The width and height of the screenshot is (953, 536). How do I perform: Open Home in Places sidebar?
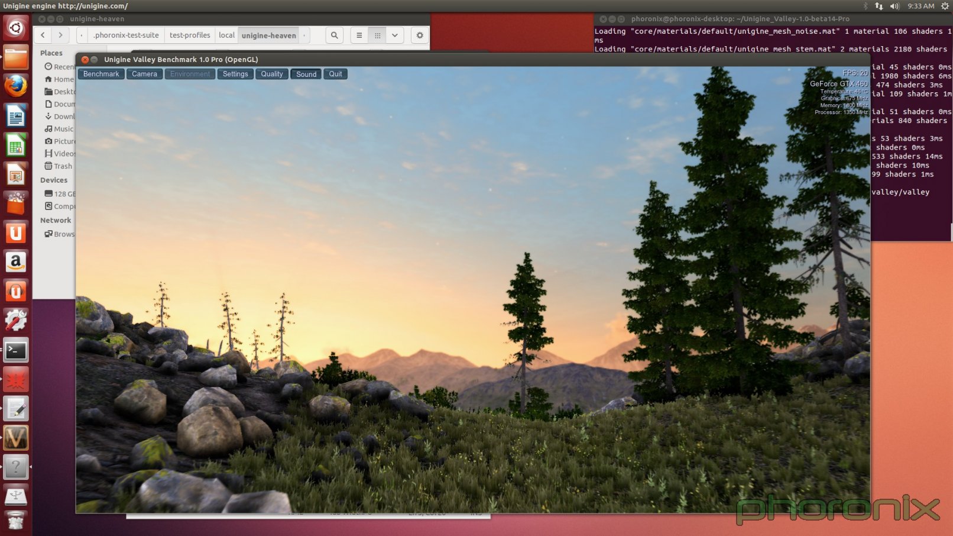[60, 79]
